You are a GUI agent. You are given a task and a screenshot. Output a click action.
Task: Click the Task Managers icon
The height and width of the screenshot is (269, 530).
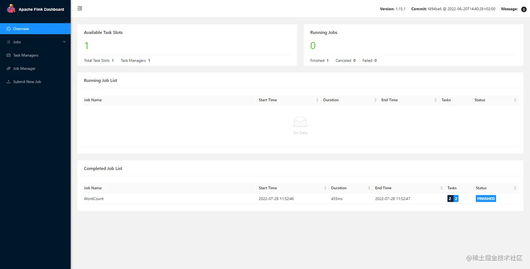pos(9,55)
